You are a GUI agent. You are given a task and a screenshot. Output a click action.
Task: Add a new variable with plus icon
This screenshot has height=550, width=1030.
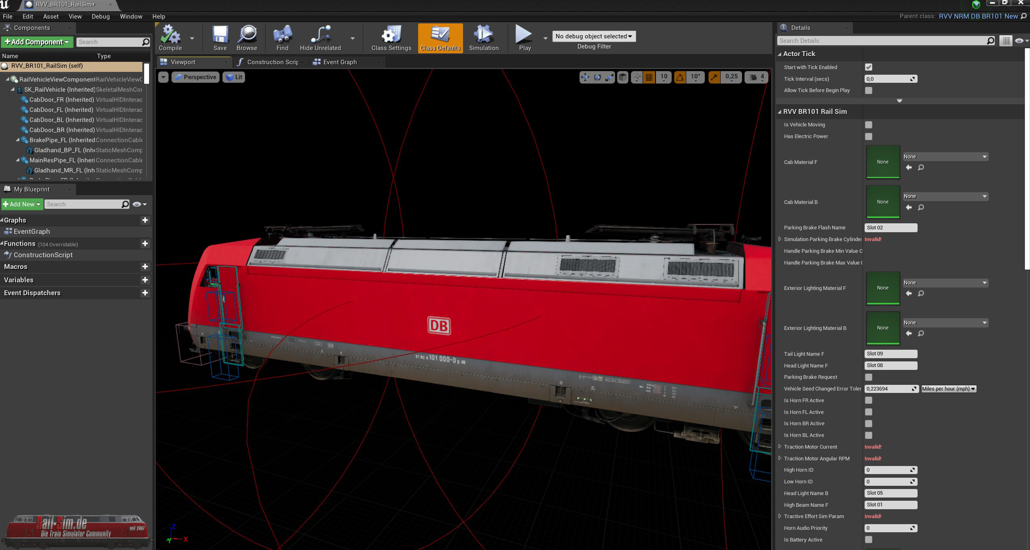click(x=145, y=280)
